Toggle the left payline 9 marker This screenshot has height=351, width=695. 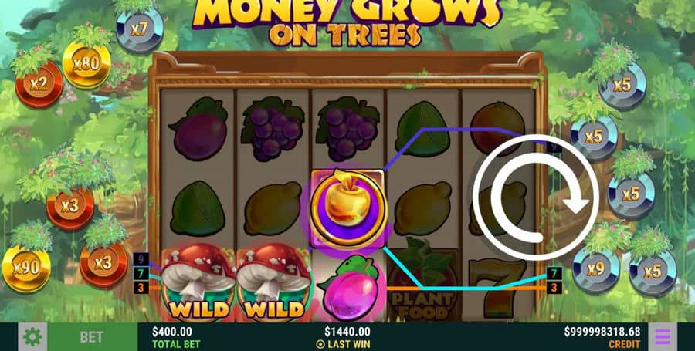[141, 258]
